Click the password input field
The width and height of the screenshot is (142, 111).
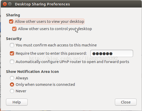[x=112, y=53]
